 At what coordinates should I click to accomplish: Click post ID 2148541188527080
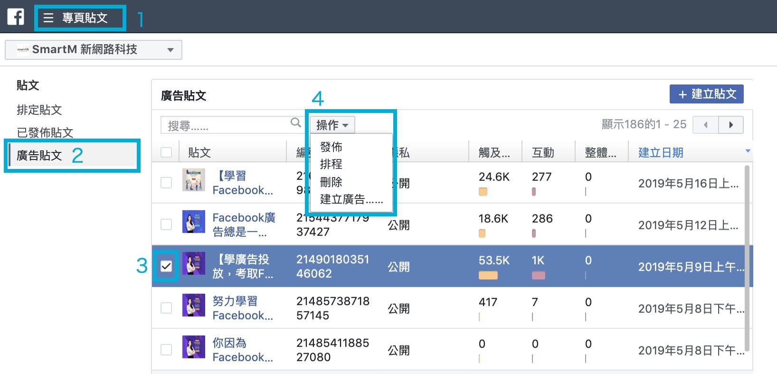pyautogui.click(x=332, y=350)
